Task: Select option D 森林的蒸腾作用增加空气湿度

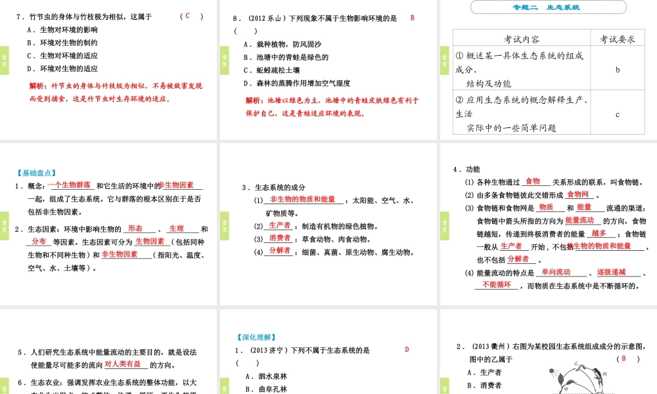Action: click(x=297, y=83)
